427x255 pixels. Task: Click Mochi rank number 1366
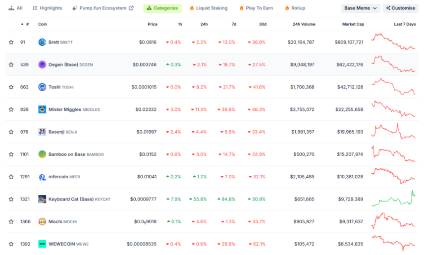[25, 221]
